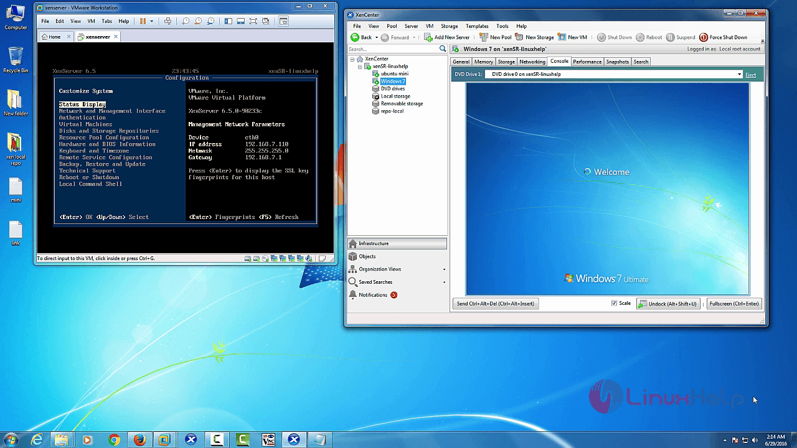Open the General tab in XenCenter
Viewport: 797px width, 448px height.
[461, 62]
